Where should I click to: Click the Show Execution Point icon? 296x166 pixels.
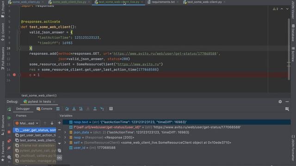(58, 109)
